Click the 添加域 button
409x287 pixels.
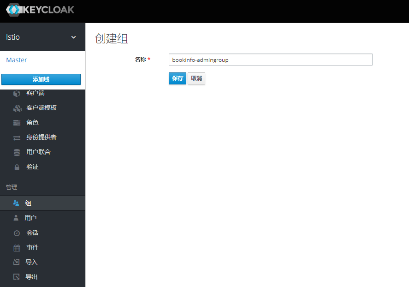(x=41, y=79)
